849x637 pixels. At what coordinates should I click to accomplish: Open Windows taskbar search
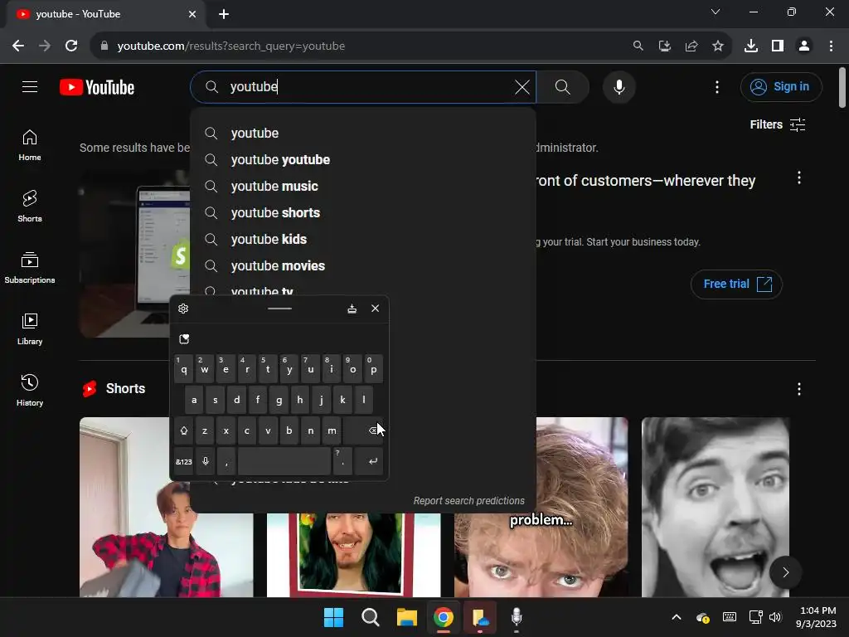(x=371, y=617)
